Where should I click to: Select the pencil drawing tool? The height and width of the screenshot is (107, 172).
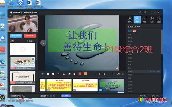click(42, 74)
